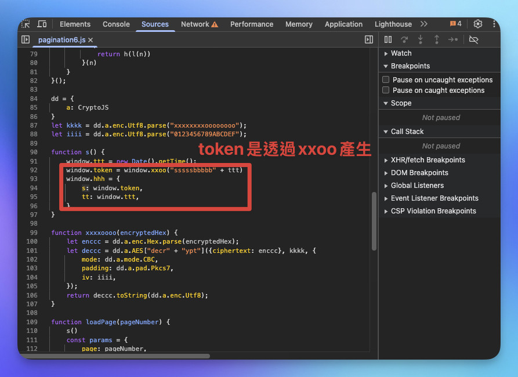This screenshot has width=518, height=377.
Task: Step out of current function
Action: pyautogui.click(x=436, y=39)
